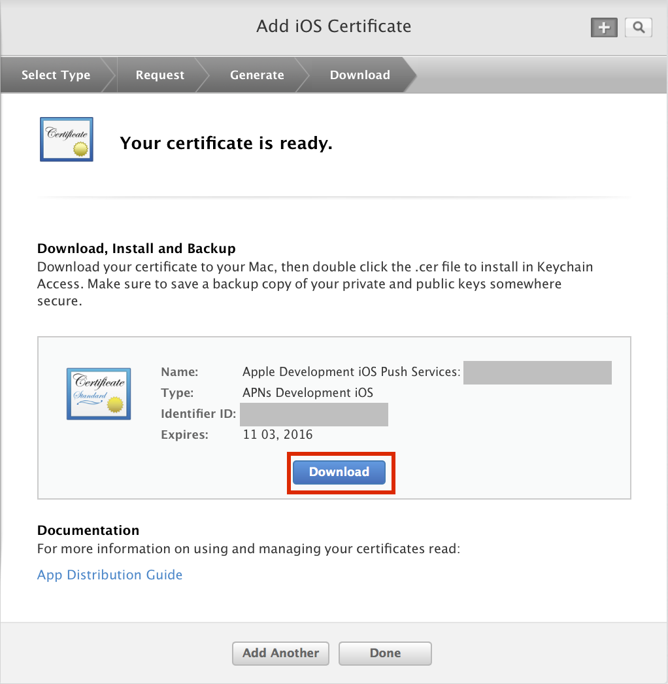Open the Generate step
668x684 pixels.
click(x=257, y=75)
